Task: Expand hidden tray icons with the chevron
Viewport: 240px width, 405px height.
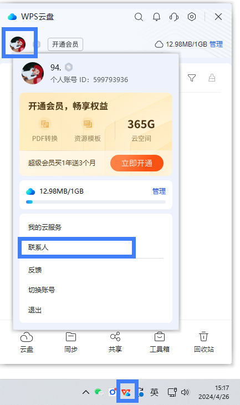Action: pyautogui.click(x=86, y=392)
